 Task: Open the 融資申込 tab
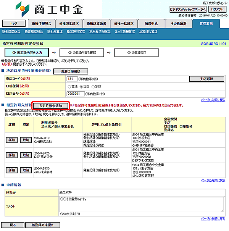[151, 24]
